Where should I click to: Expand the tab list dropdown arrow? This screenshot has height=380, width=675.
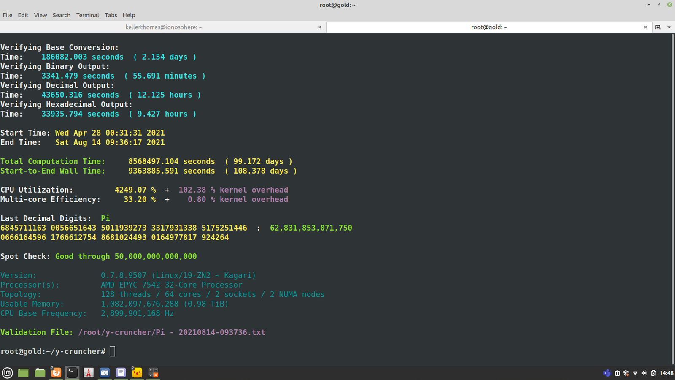point(669,27)
